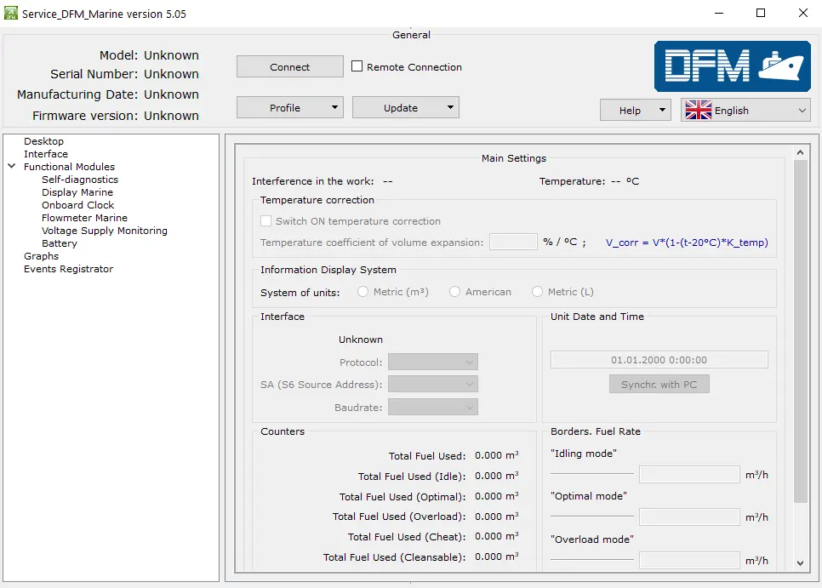The image size is (822, 588).
Task: Open the Update dropdown menu
Action: point(405,108)
